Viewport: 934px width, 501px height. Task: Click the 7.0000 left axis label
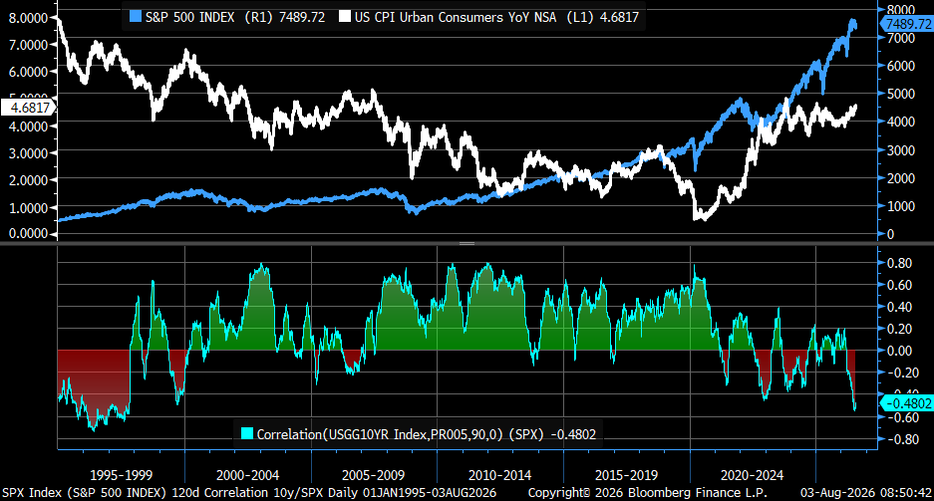(27, 45)
